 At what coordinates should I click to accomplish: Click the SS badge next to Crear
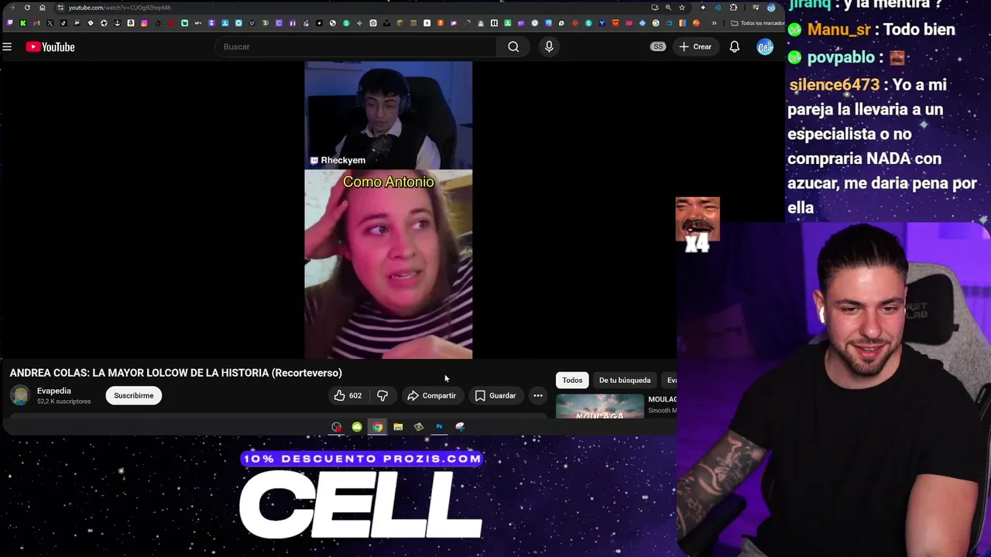click(657, 47)
